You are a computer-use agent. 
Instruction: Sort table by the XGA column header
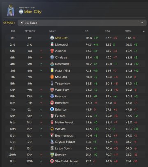tap(108, 31)
